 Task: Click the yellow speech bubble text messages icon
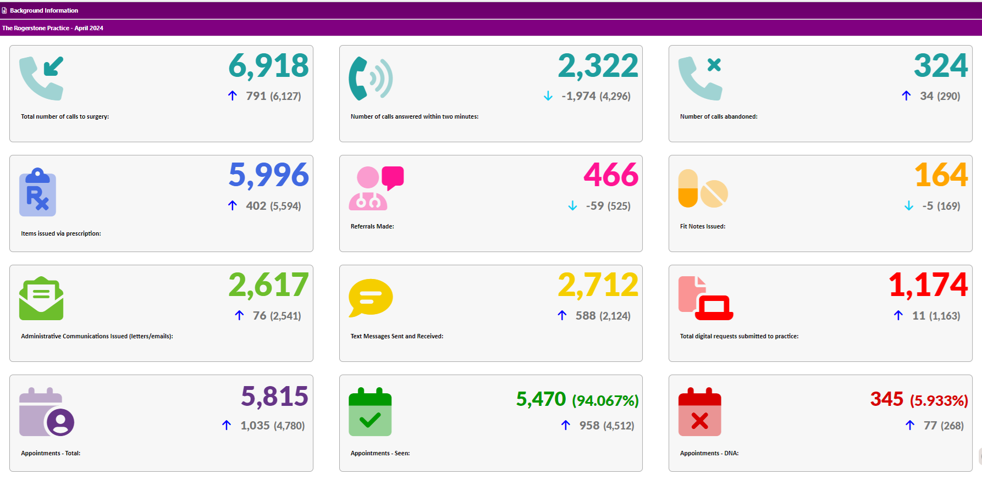371,298
